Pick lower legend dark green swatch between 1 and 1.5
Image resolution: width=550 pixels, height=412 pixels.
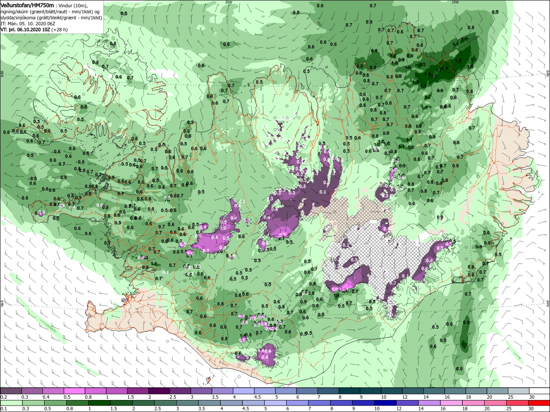(99, 403)
